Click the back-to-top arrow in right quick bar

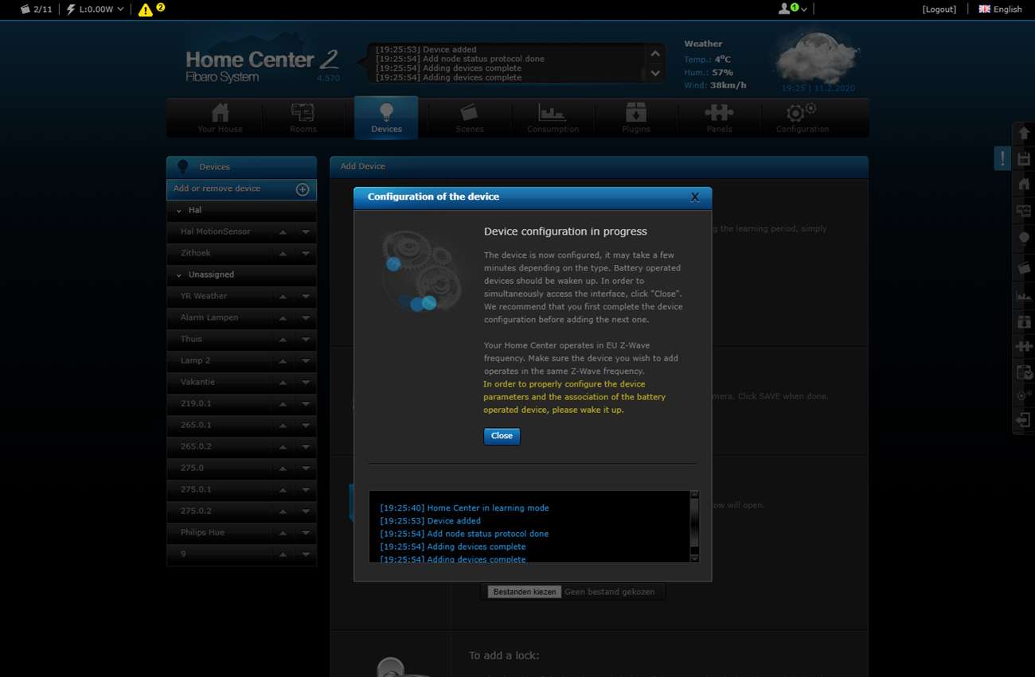[1024, 134]
